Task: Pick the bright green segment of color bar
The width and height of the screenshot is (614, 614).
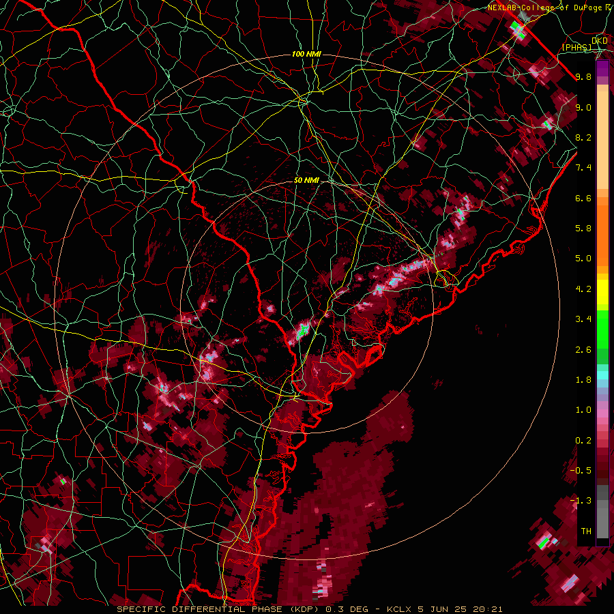Action: 602,329
